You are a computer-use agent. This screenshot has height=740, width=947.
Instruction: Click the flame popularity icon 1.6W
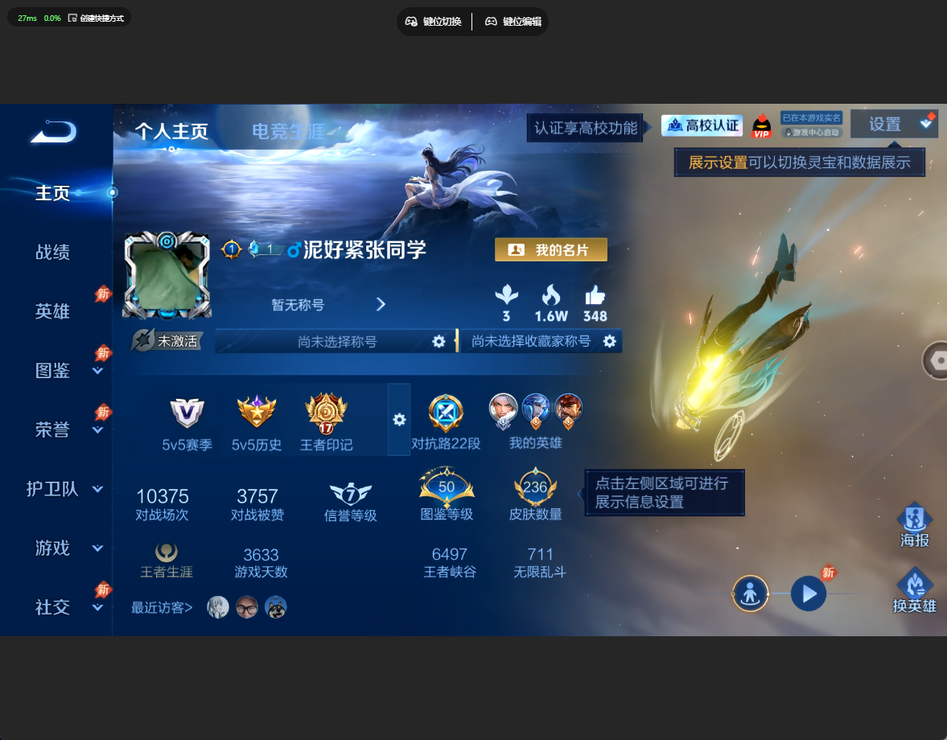pyautogui.click(x=551, y=302)
